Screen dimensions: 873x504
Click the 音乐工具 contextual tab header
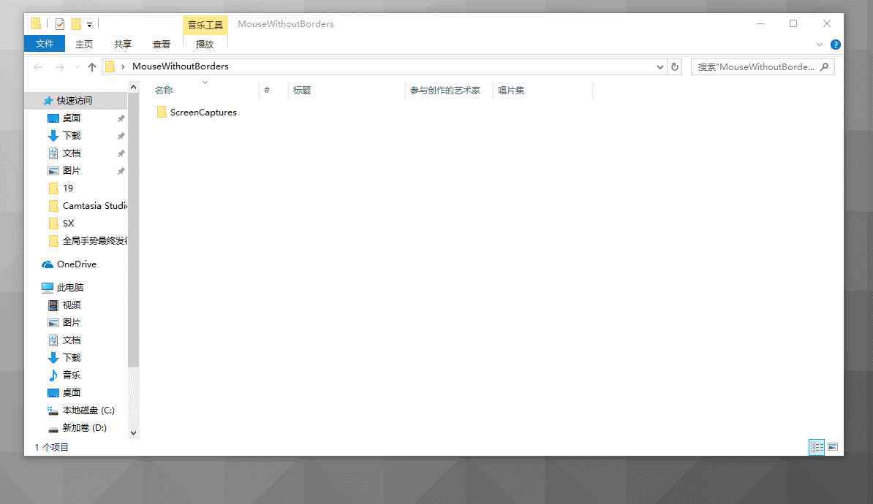click(x=205, y=25)
